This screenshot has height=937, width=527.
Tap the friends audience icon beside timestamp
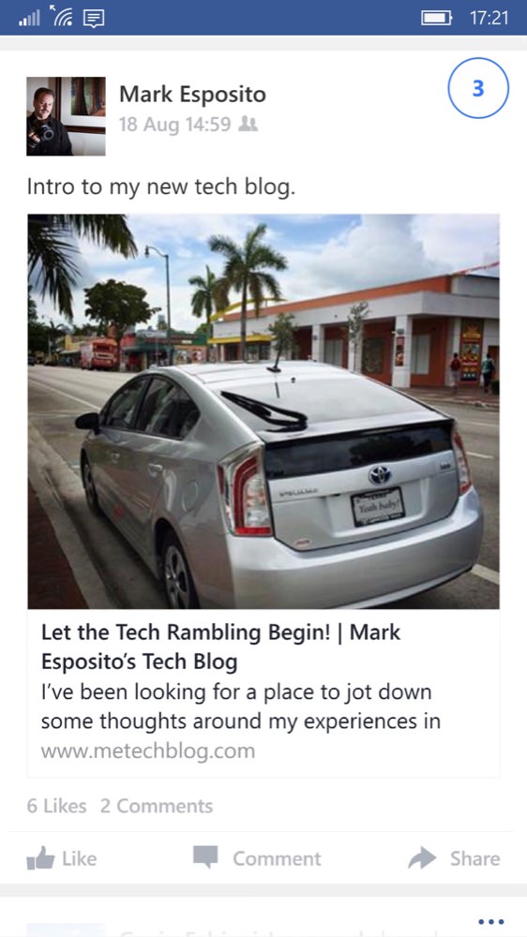(248, 124)
